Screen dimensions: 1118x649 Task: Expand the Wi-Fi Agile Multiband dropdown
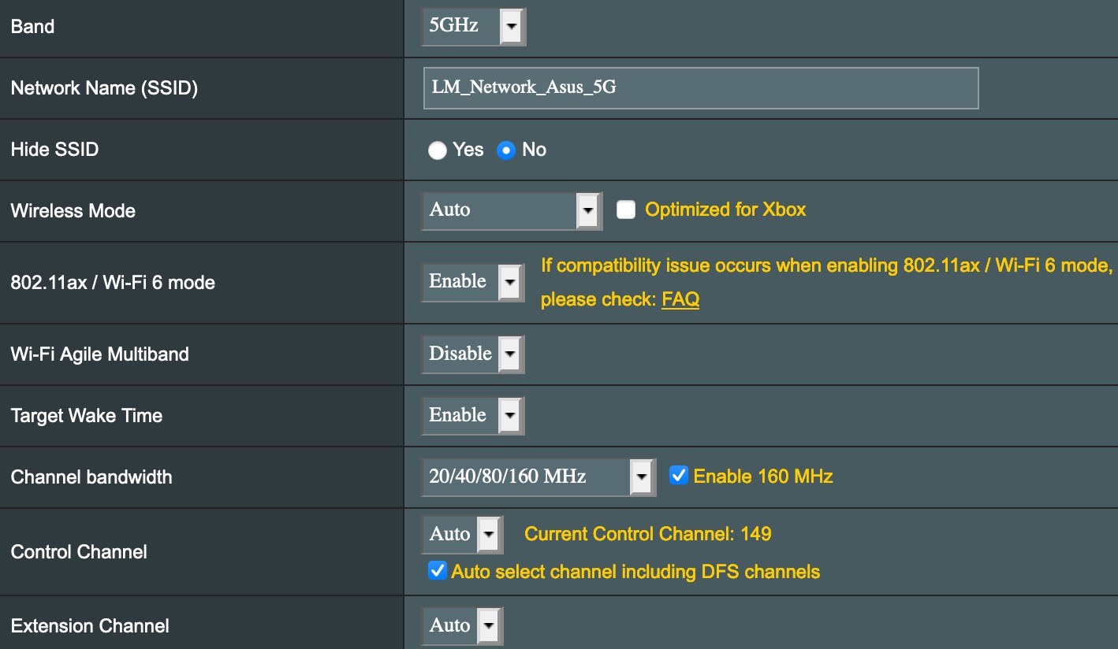pos(471,354)
